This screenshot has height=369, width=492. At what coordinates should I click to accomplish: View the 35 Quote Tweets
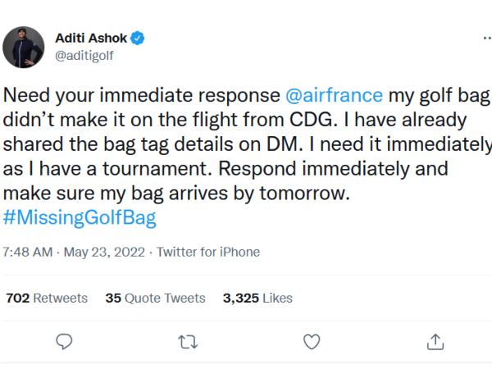(156, 298)
